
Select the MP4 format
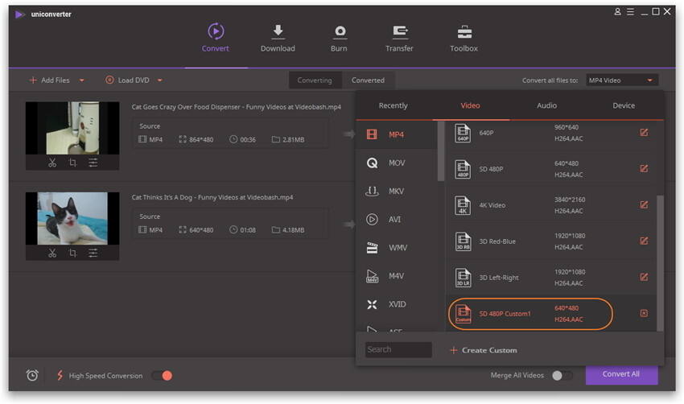coord(396,134)
